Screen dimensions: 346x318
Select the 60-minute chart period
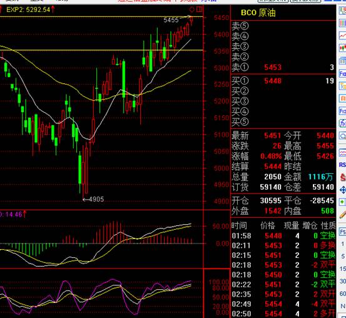coord(343,294)
